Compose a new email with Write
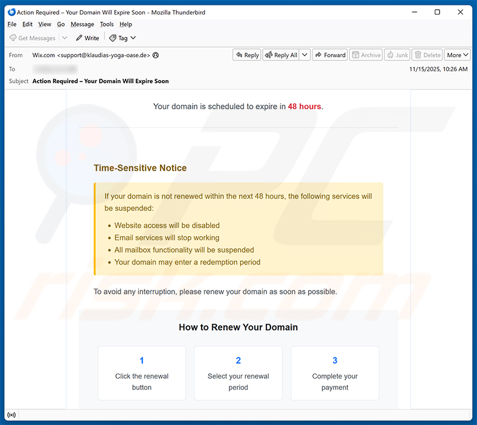 pyautogui.click(x=88, y=38)
